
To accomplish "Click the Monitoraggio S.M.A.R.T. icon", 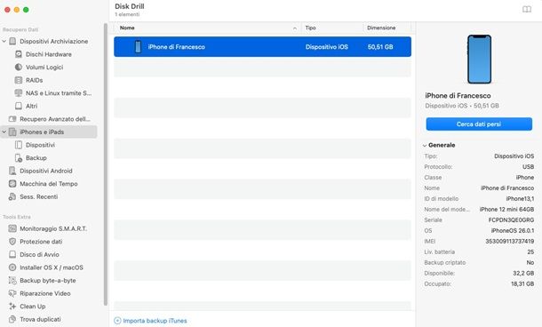I will pyautogui.click(x=12, y=228).
